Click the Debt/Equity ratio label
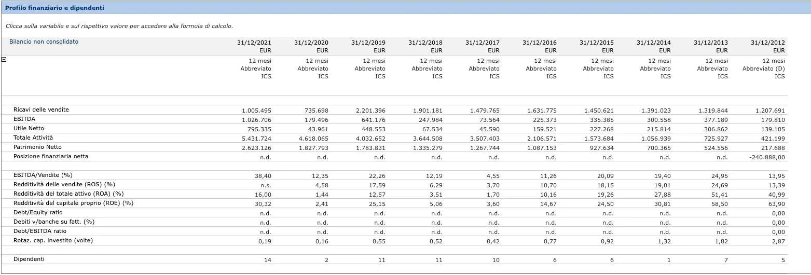This screenshot has width=811, height=275. coord(38,213)
